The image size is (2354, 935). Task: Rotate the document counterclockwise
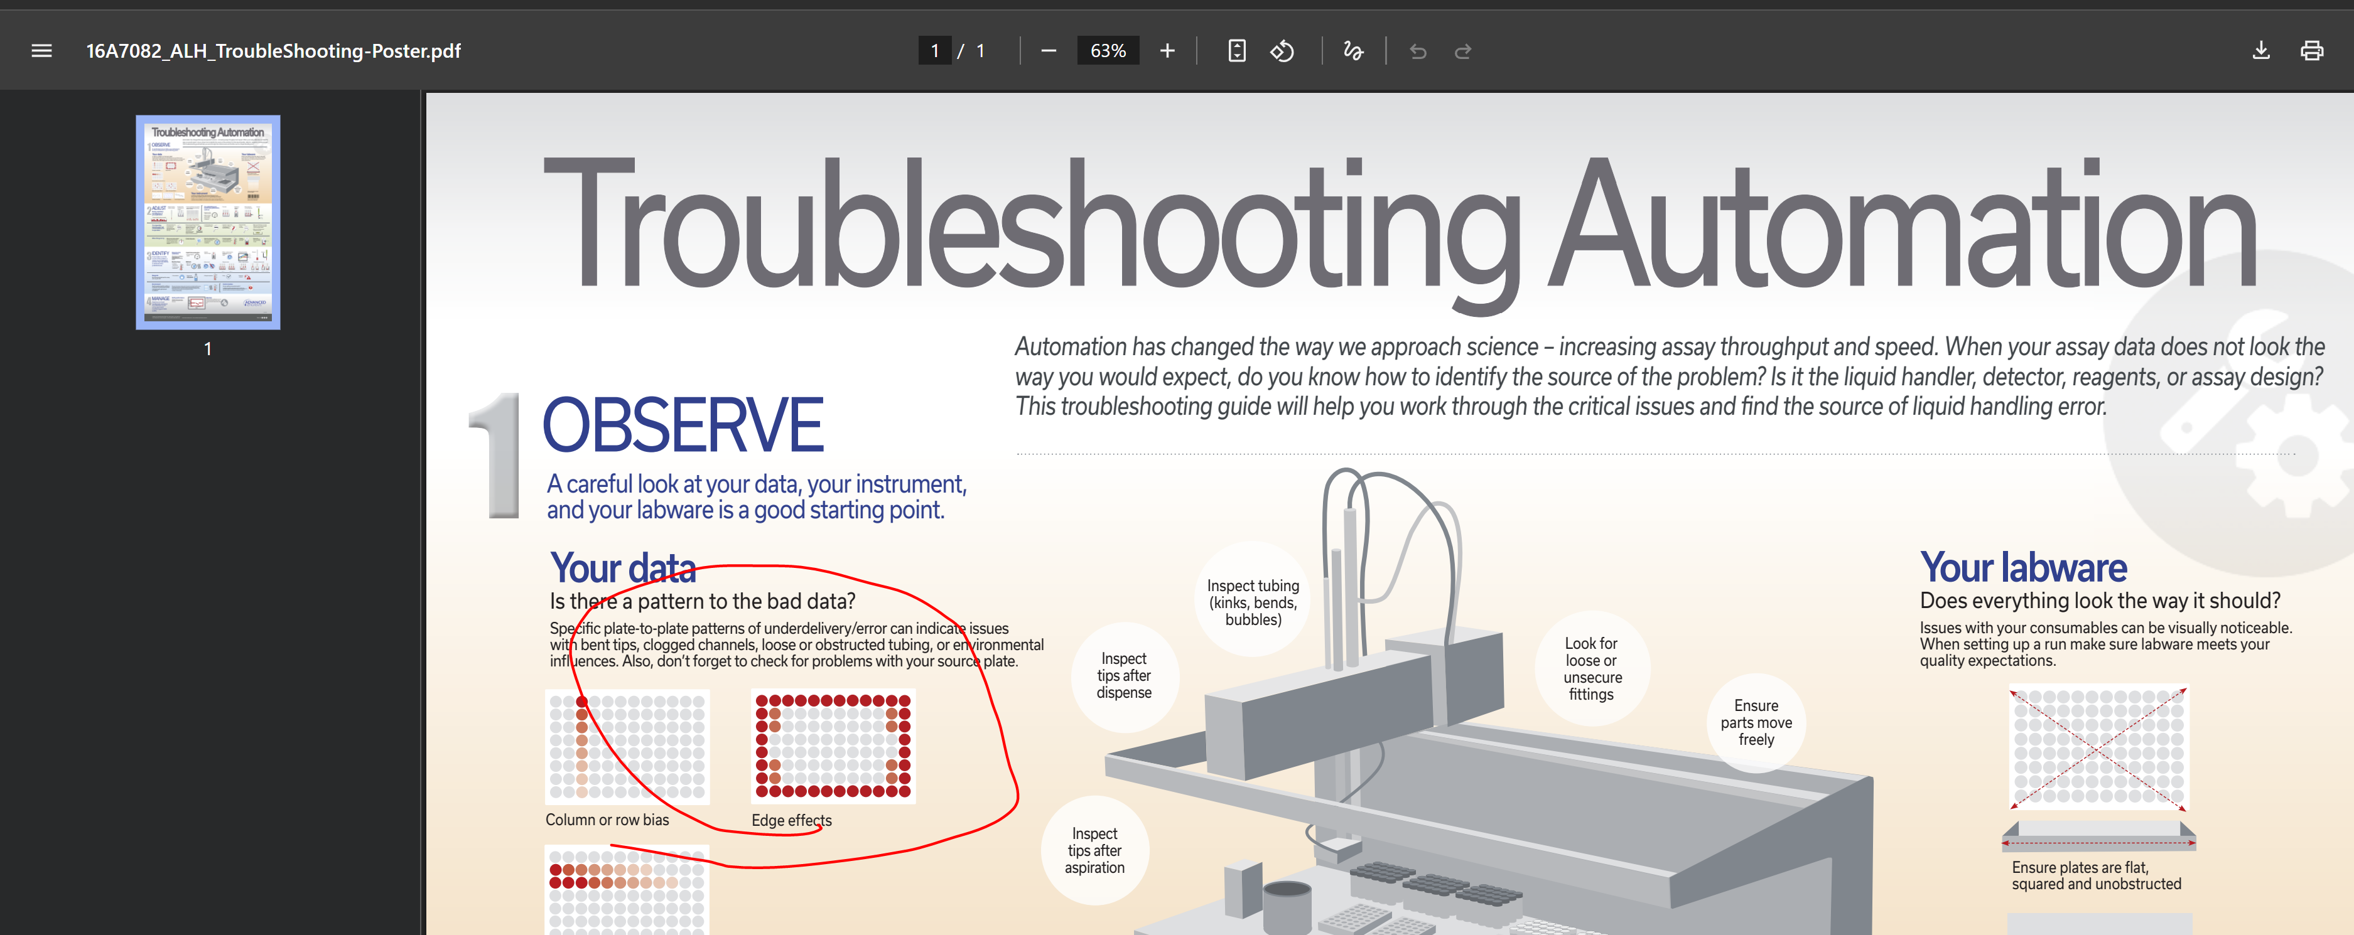coord(1282,51)
